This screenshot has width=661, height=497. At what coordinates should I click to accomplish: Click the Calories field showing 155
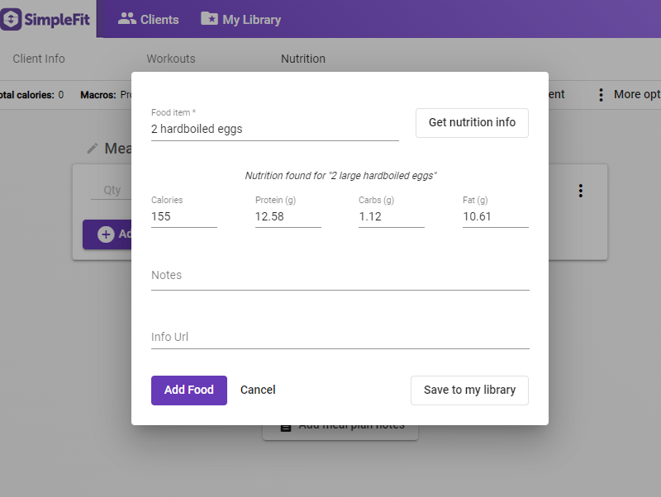coord(183,216)
